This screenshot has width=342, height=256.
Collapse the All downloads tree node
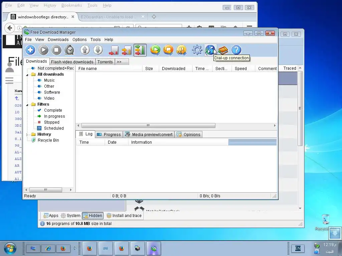(27, 75)
